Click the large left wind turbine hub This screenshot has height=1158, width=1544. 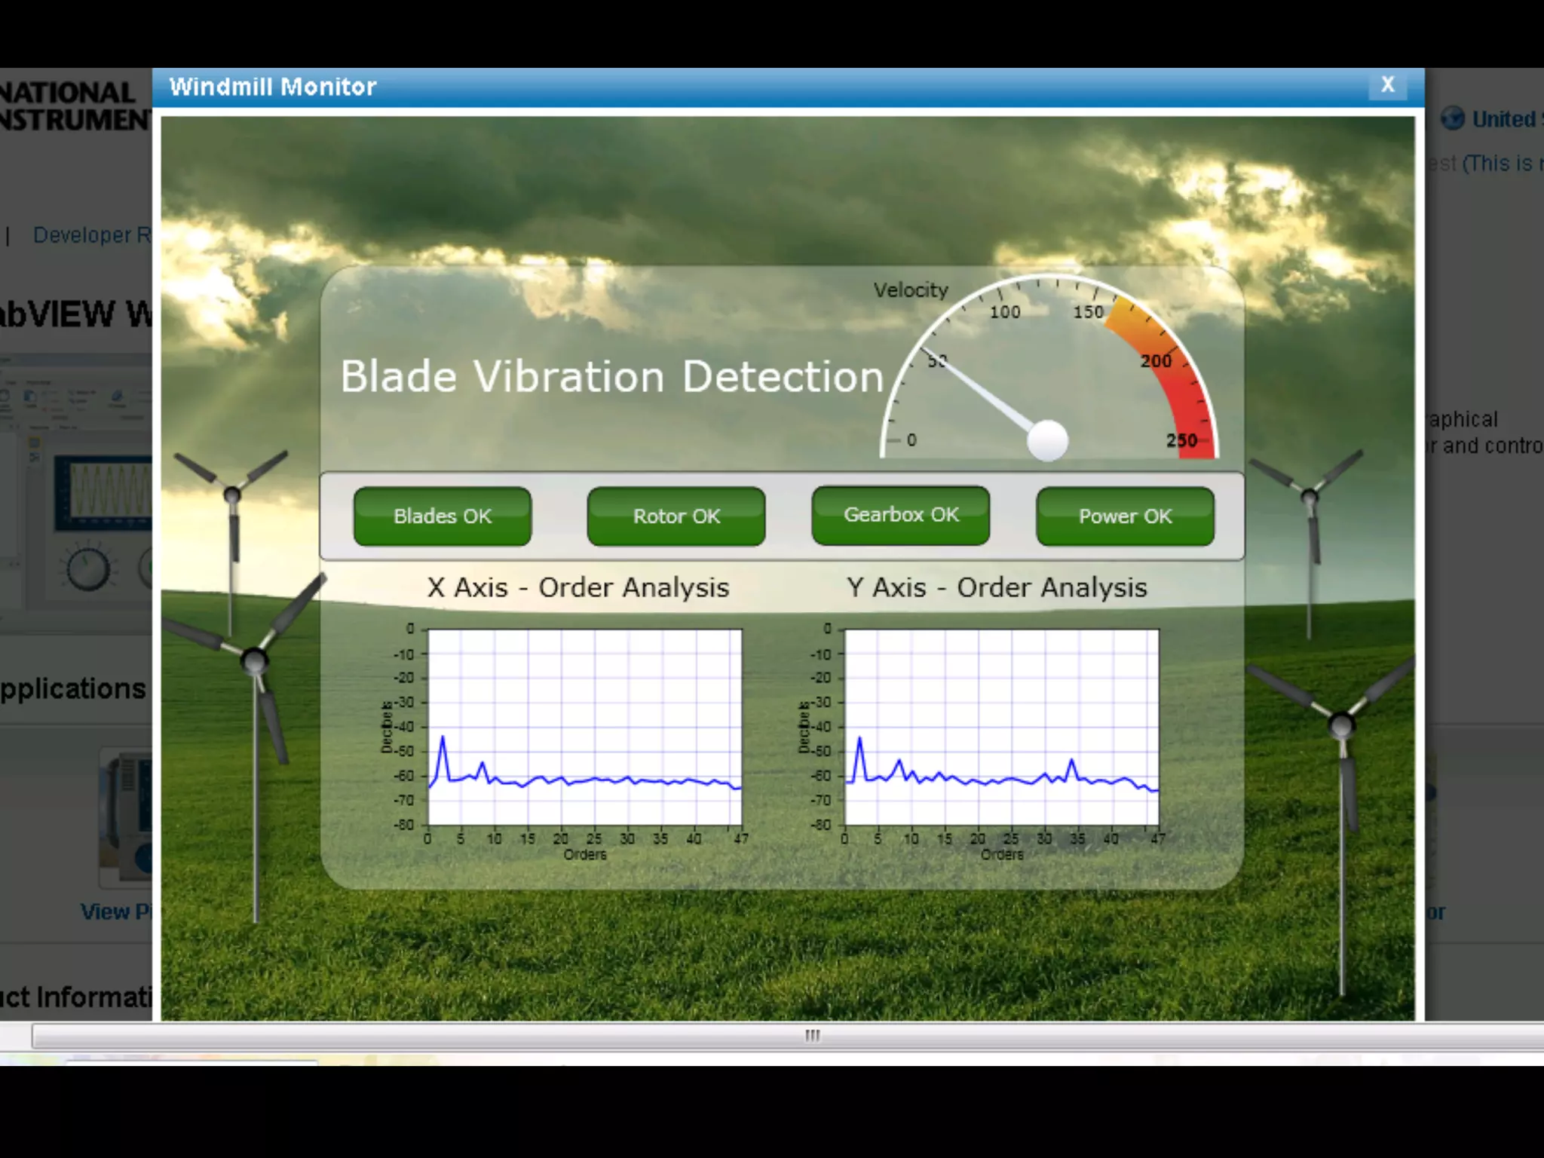[254, 661]
